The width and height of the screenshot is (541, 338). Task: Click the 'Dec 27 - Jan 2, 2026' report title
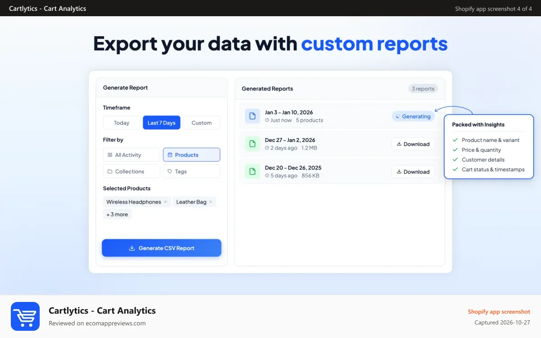click(290, 140)
